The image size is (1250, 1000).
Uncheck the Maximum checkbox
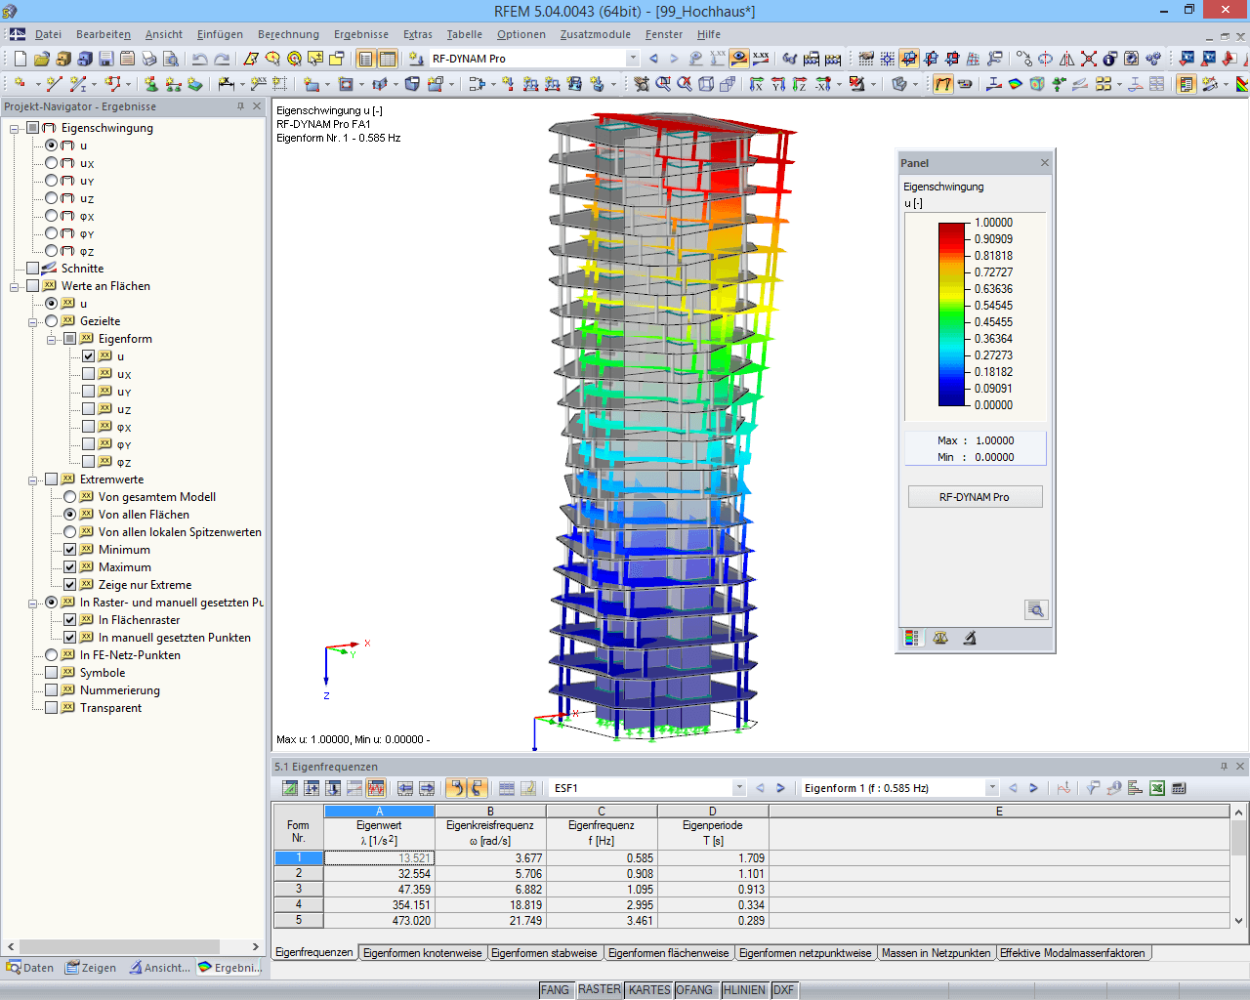click(x=70, y=567)
